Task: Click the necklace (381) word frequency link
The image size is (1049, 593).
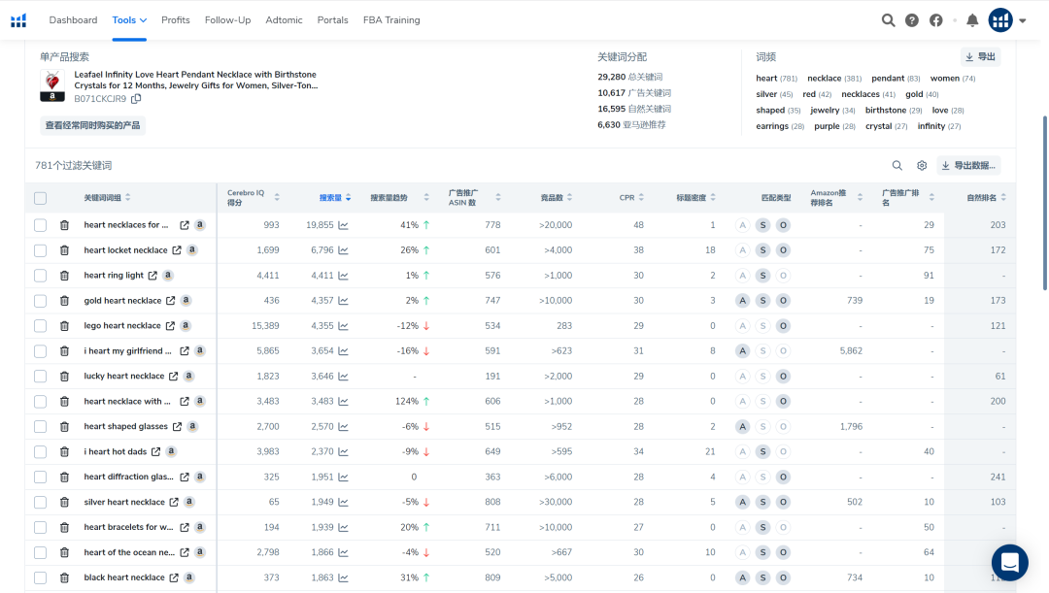Action: pyautogui.click(x=834, y=79)
